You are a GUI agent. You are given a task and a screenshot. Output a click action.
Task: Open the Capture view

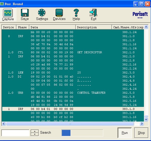coord(8,15)
